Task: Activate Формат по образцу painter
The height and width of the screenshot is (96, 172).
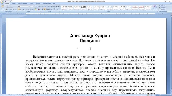Action: (11, 10)
